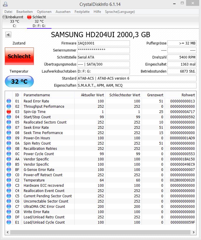Click the blue status icon for G-Sense Error Rate

point(9,169)
